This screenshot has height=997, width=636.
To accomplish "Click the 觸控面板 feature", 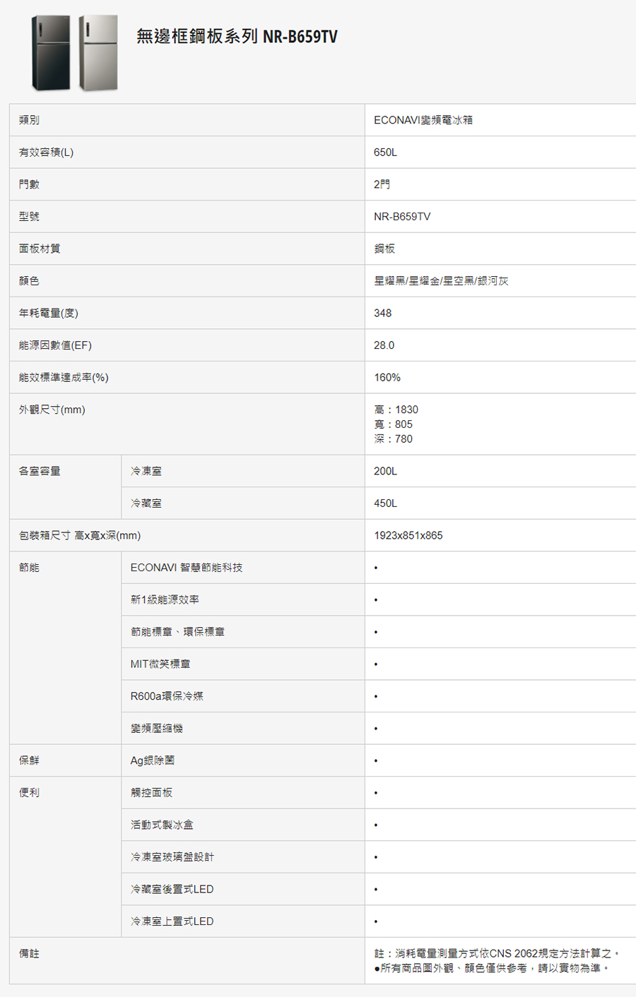I will [151, 793].
